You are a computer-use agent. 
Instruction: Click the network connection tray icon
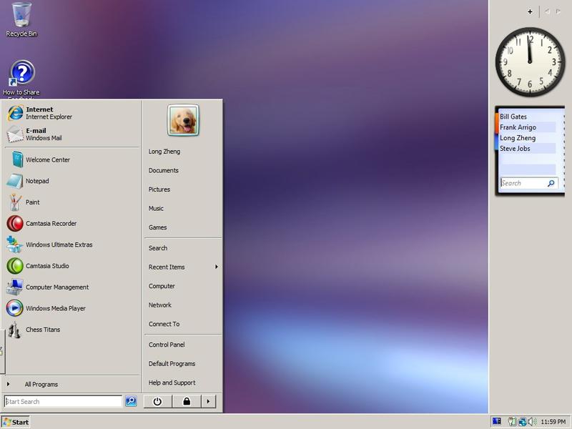523,422
